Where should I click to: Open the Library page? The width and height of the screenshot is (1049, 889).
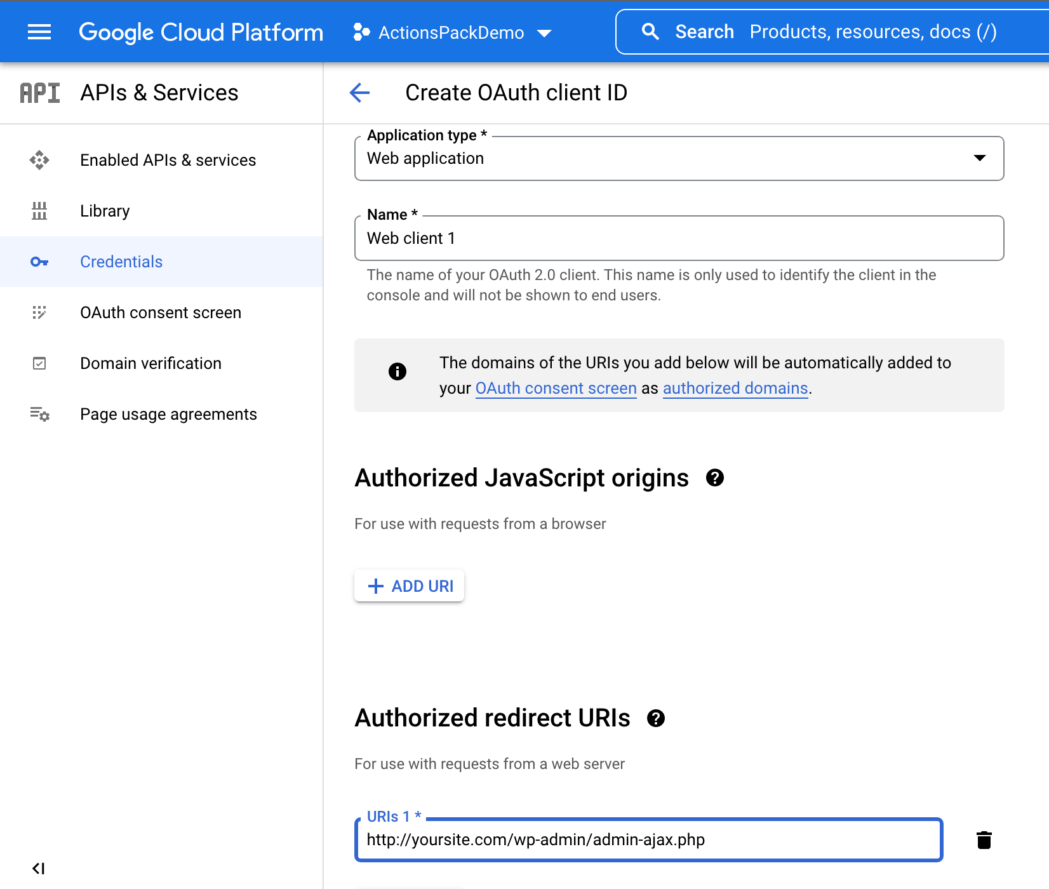coord(161,211)
